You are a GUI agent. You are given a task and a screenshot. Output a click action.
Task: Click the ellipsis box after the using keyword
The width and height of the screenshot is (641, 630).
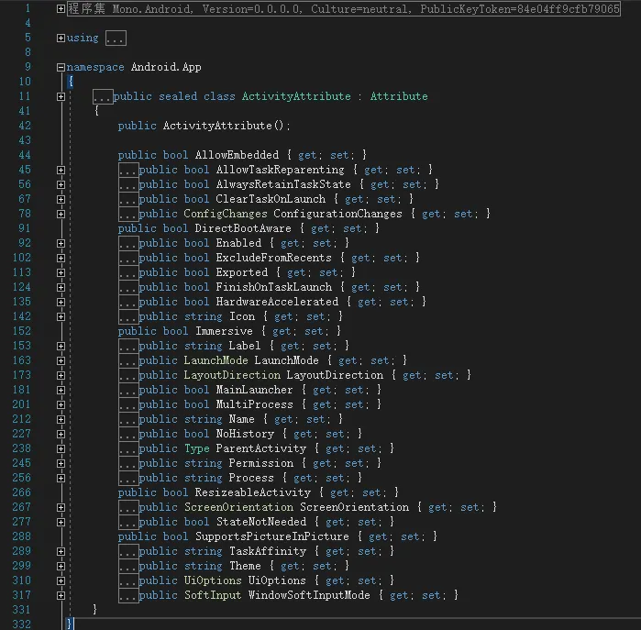[116, 38]
